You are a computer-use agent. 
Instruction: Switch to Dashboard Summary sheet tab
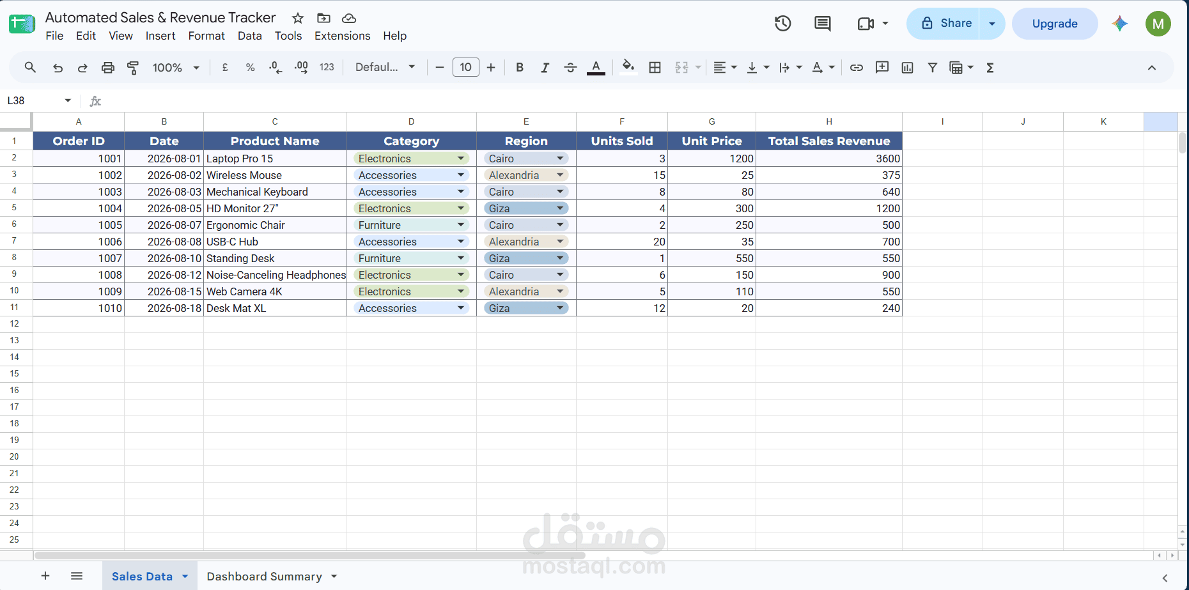264,577
